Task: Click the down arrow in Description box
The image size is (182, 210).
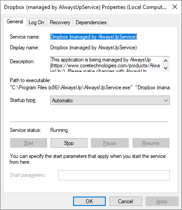Action: (x=165, y=68)
